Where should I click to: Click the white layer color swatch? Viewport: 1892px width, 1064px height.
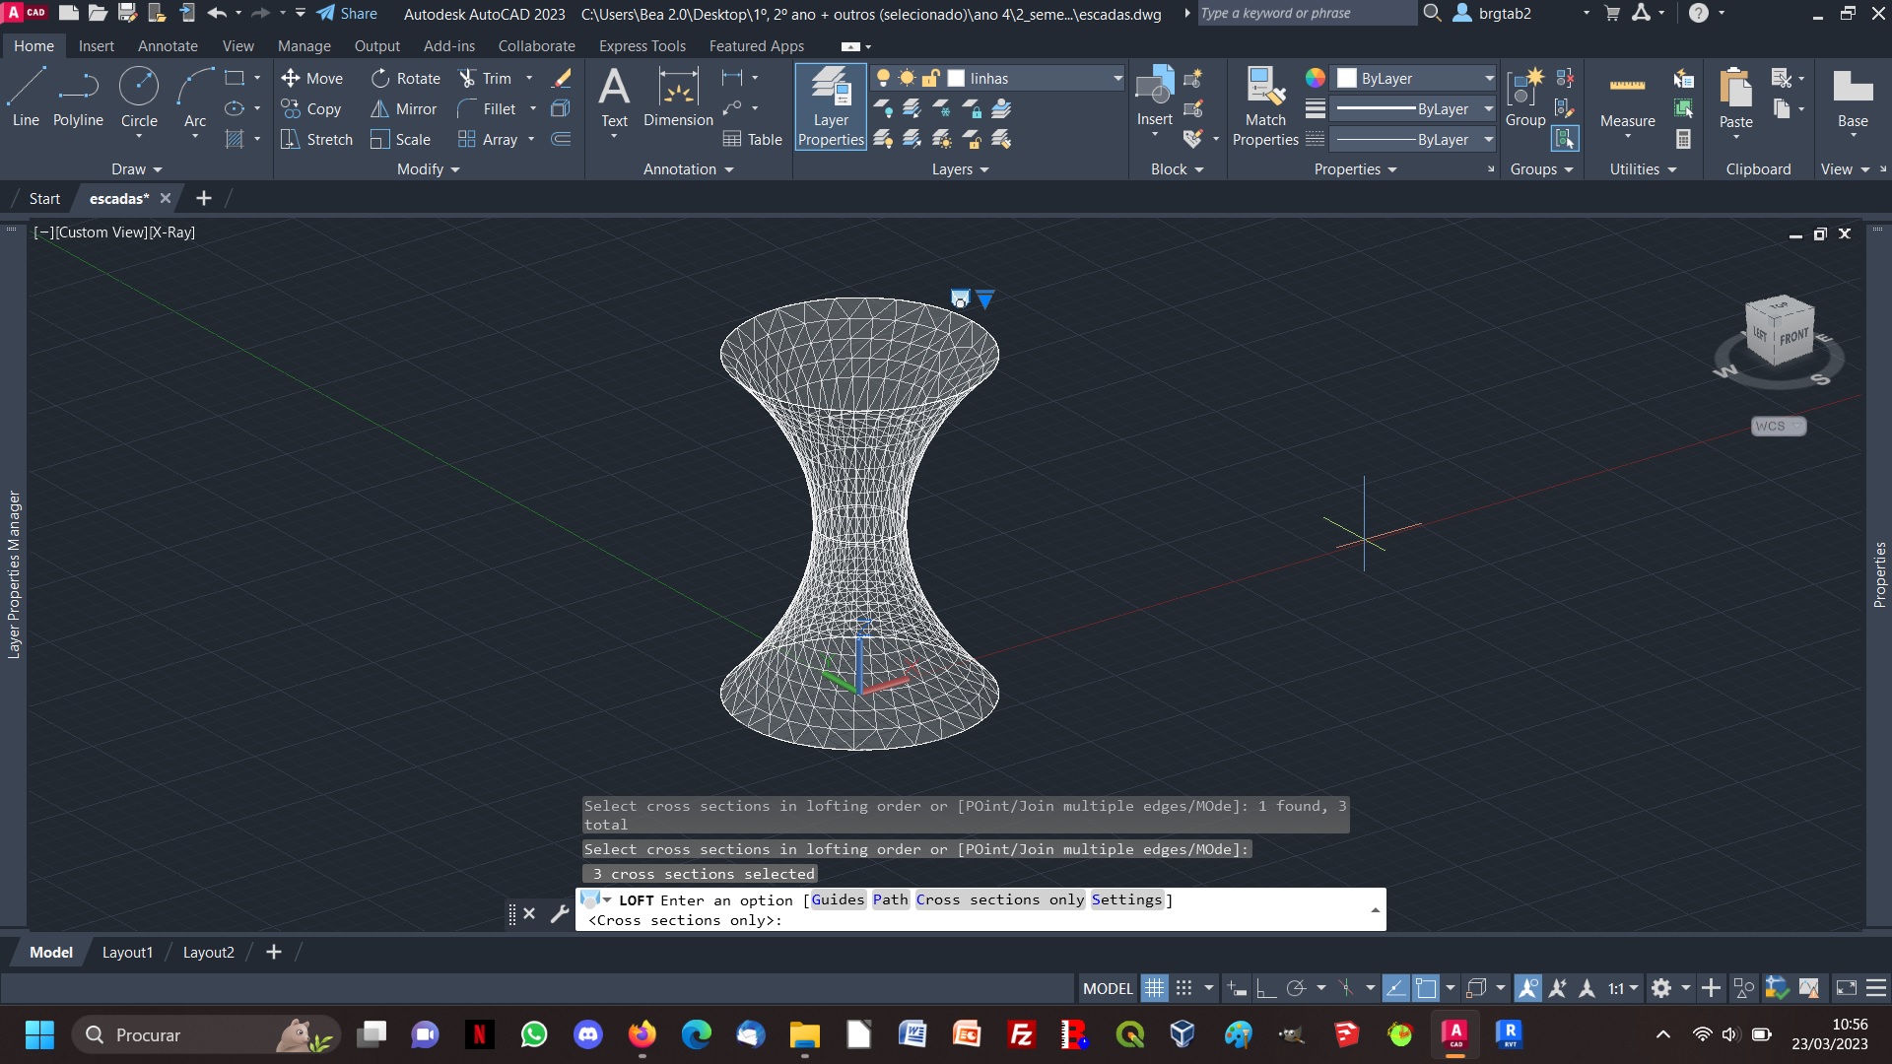tap(956, 78)
